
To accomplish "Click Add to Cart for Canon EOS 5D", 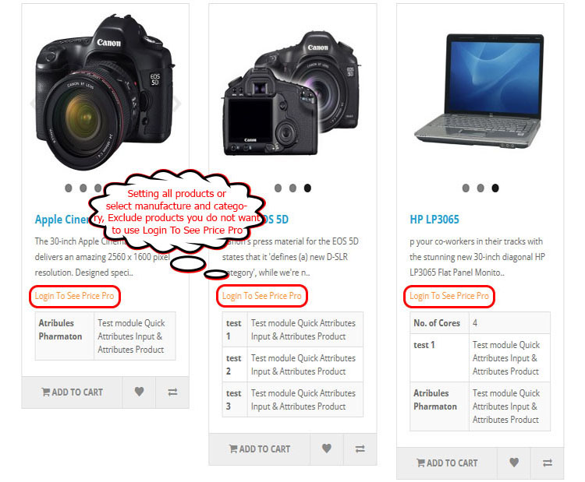I will (260, 449).
